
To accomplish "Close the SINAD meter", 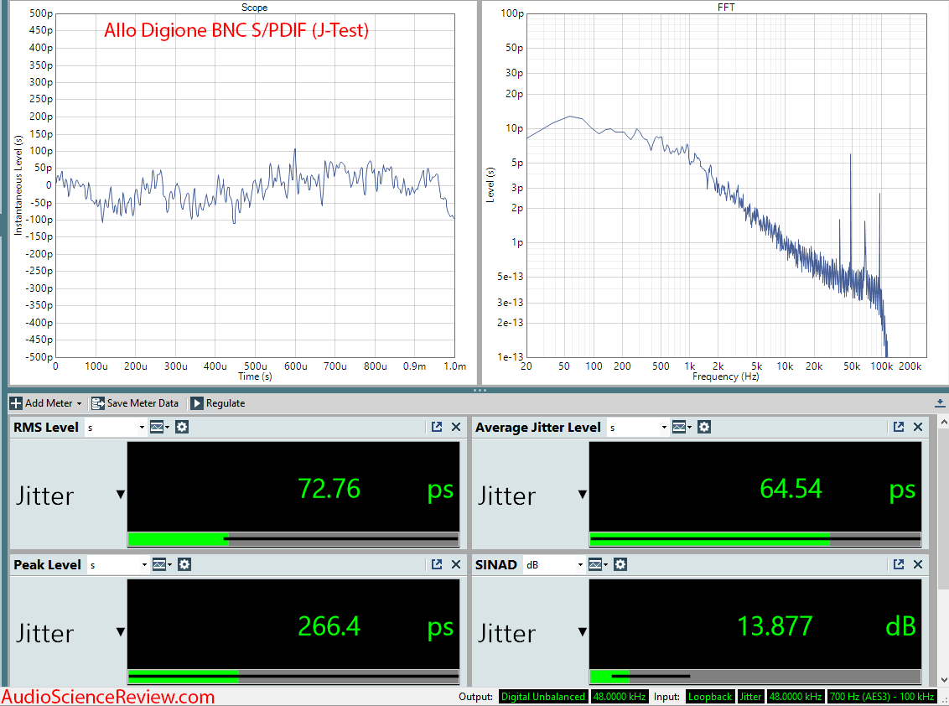I will click(x=918, y=565).
